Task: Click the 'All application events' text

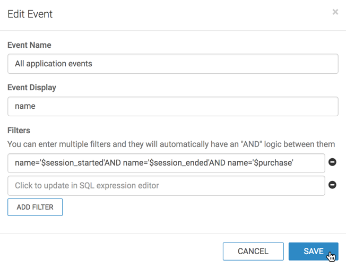Action: click(x=54, y=64)
